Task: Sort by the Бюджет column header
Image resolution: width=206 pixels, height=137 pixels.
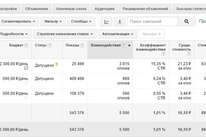Action: point(16,45)
